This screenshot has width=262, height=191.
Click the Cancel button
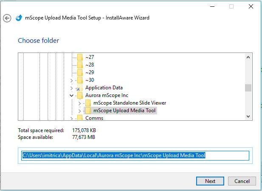[x=242, y=181]
